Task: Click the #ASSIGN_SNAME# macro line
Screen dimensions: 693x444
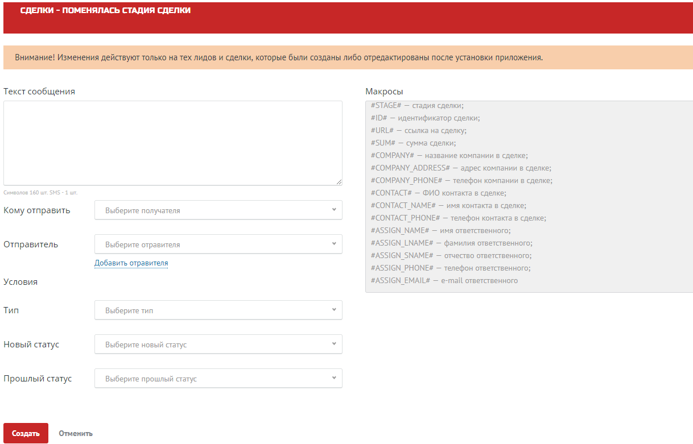Action: (451, 255)
